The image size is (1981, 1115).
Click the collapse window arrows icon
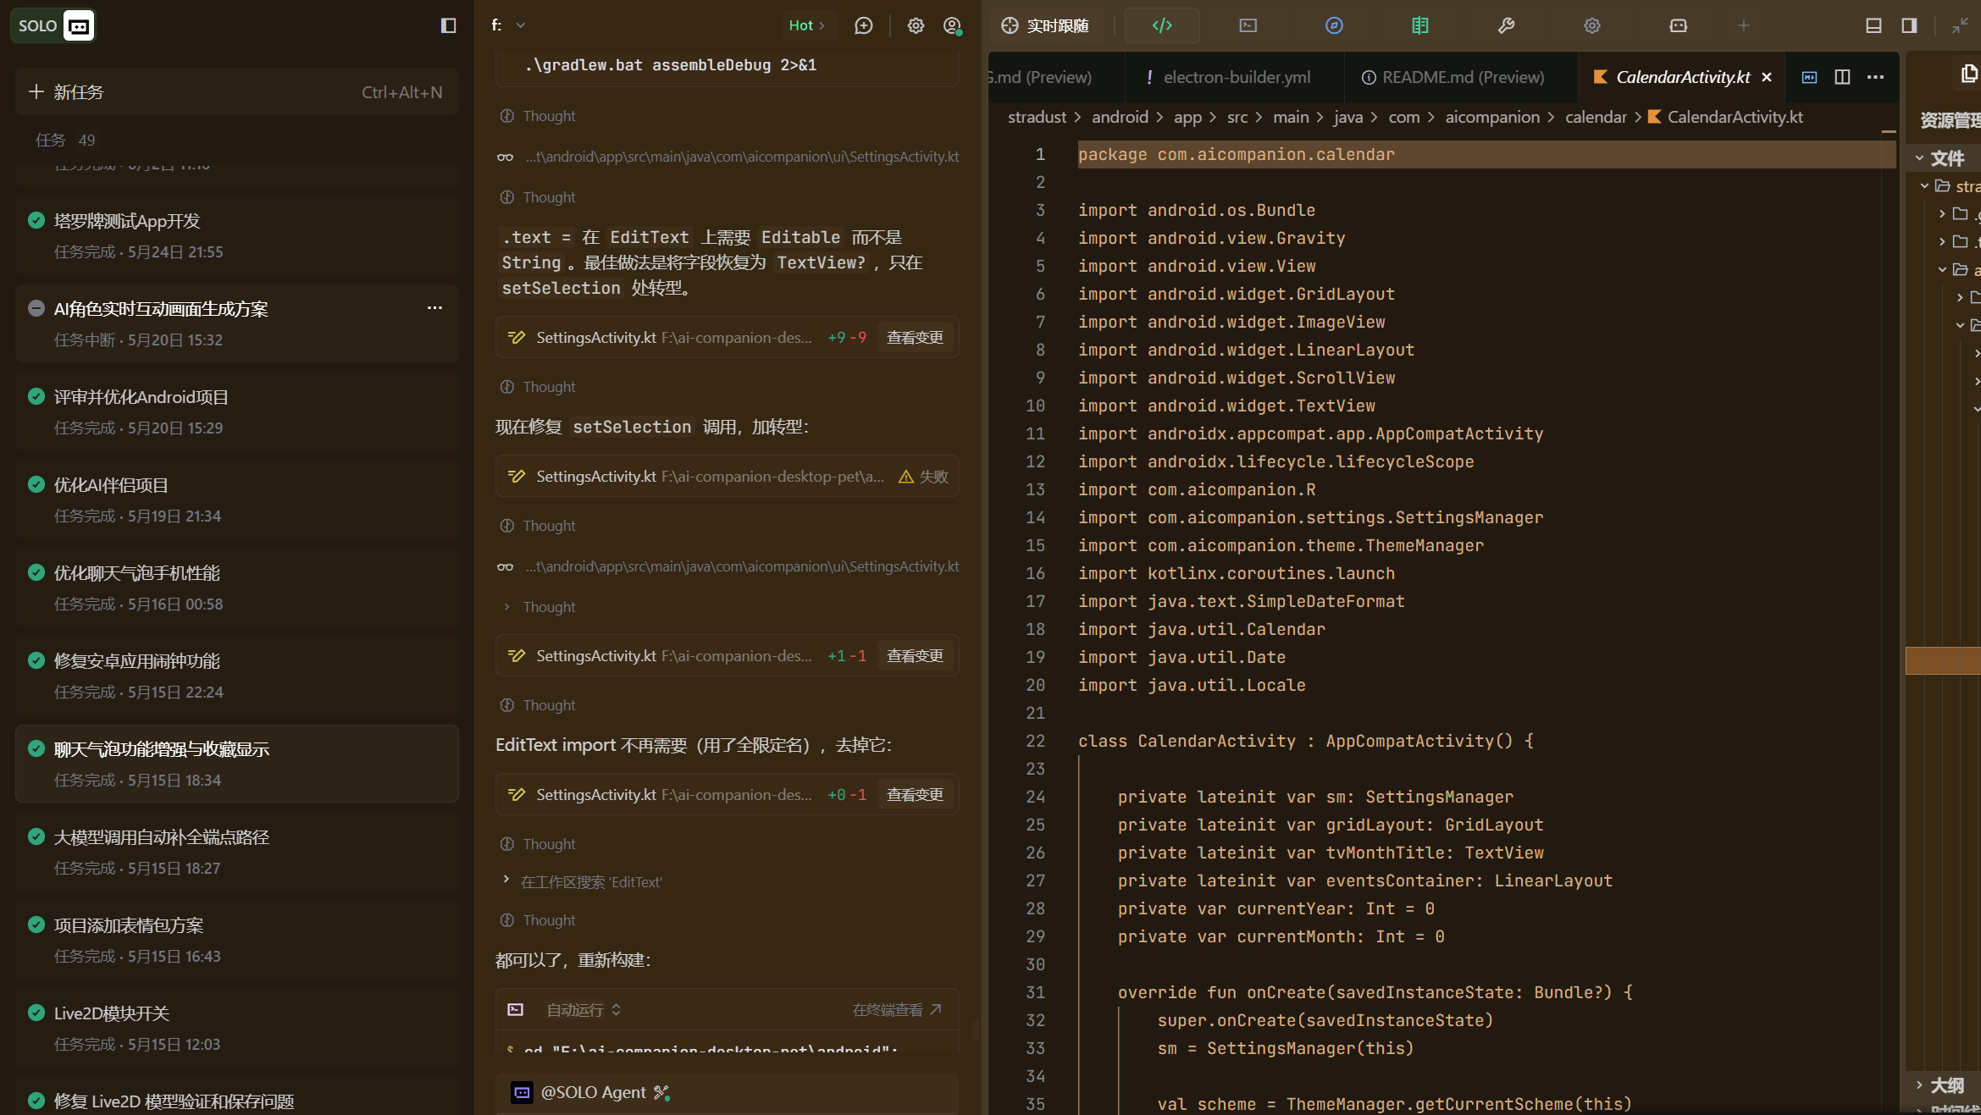coord(1960,25)
